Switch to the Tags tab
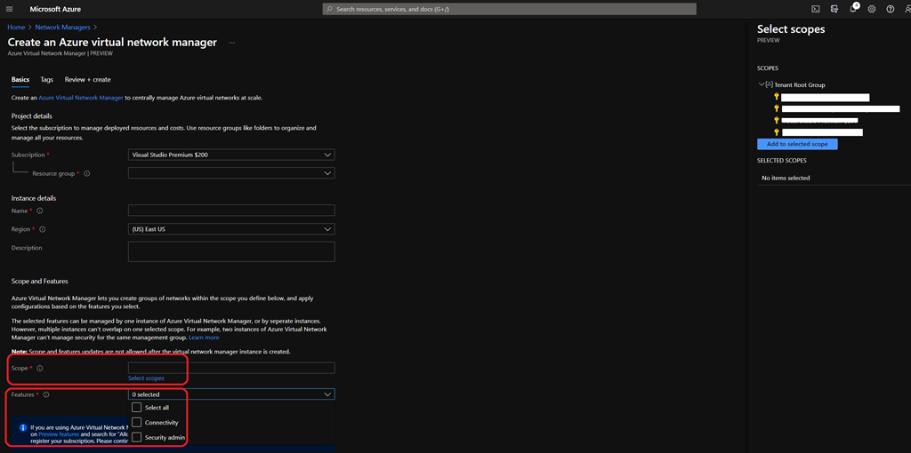The width and height of the screenshot is (911, 453). 47,80
